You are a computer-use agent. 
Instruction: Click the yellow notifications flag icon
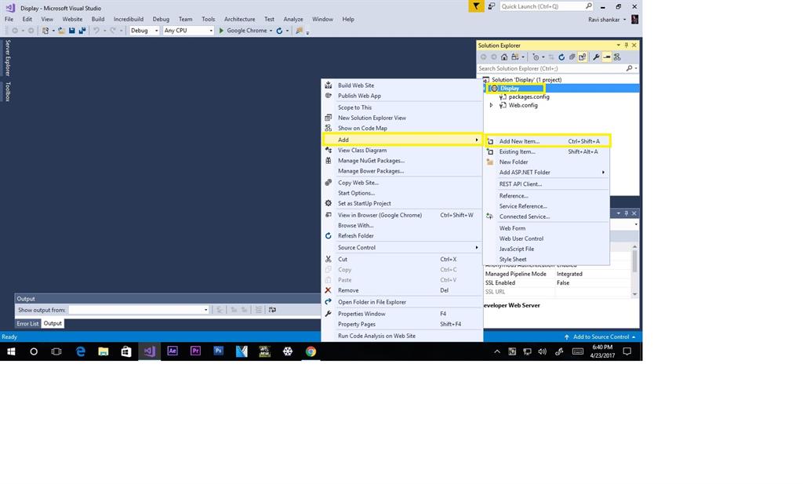coord(476,6)
